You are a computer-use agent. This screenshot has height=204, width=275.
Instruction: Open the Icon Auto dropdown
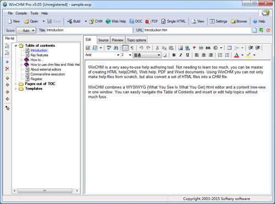(x=26, y=30)
